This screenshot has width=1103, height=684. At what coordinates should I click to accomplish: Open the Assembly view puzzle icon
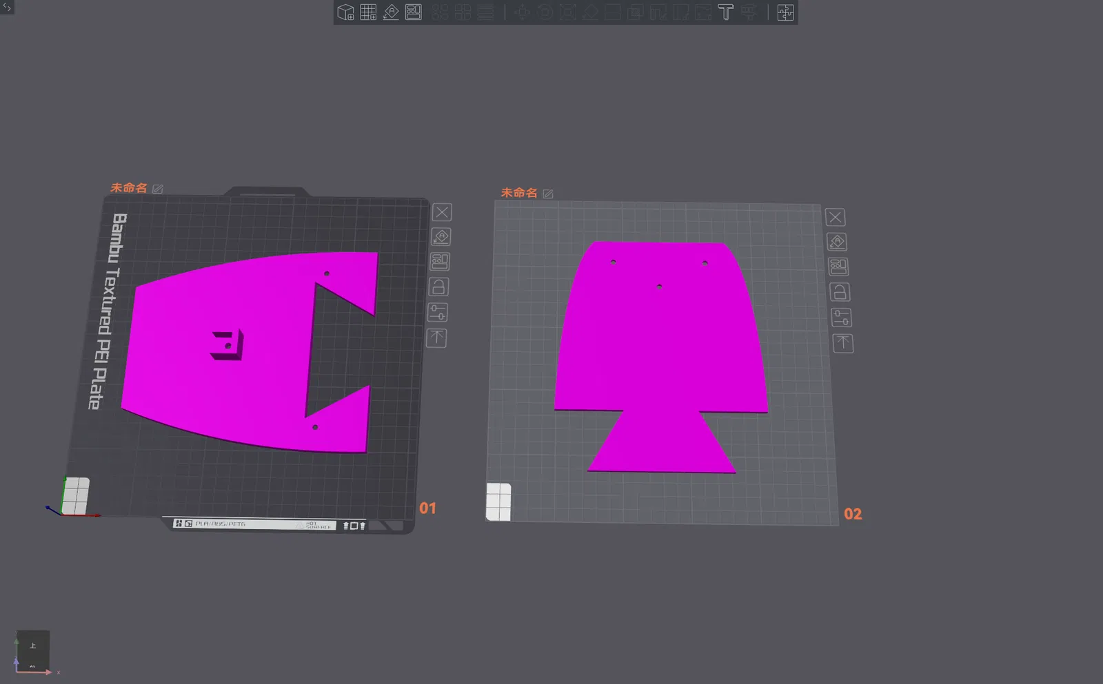785,12
